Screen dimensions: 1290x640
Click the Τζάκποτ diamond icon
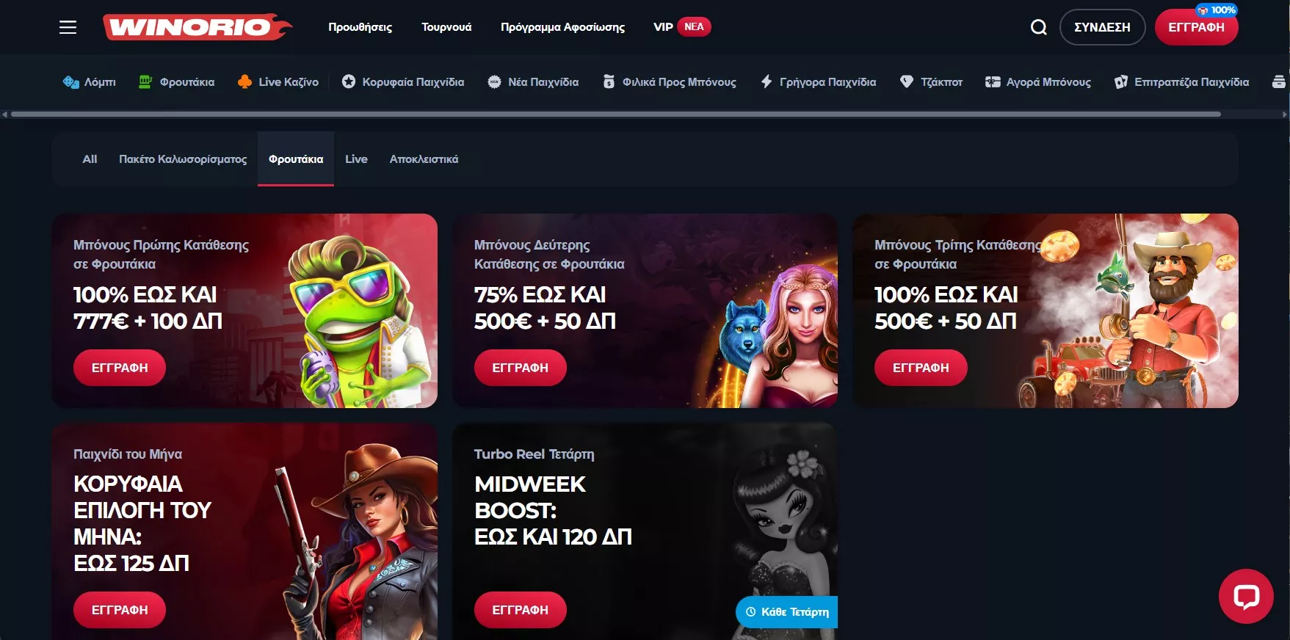[x=907, y=82]
